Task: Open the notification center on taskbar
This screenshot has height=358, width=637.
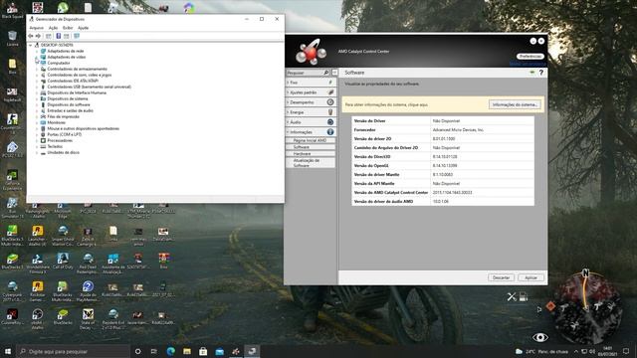Action: point(626,351)
